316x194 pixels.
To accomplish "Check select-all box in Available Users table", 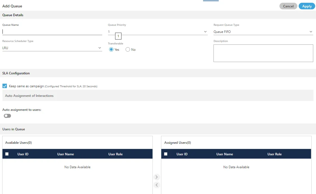I will coord(7,154).
